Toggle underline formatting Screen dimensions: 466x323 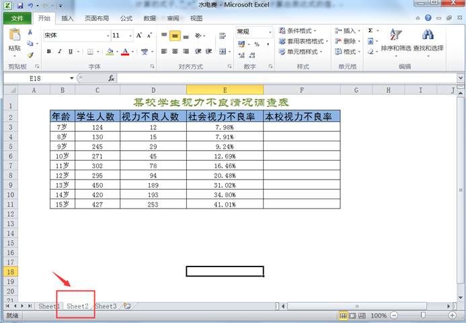coord(70,51)
